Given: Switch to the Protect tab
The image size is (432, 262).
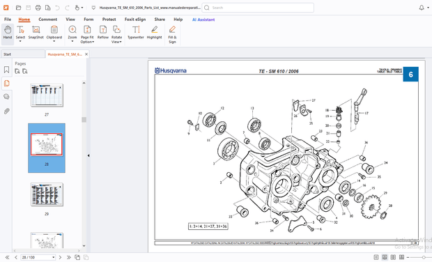Looking at the screenshot, I should [x=109, y=20].
